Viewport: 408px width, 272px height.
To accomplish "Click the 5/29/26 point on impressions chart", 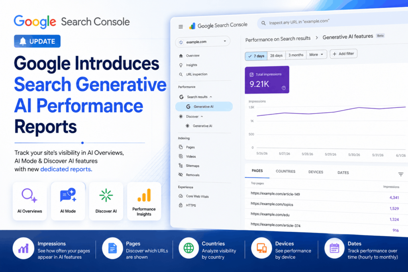I will point(333,112).
